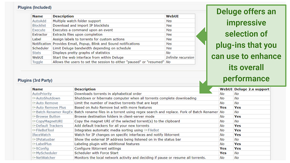Open the Auto Remove external link
Viewport: 290px width, 163px height.
[x=47, y=103]
